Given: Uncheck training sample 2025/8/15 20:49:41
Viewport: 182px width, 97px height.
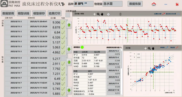Looking at the screenshot, I should coord(63,23).
